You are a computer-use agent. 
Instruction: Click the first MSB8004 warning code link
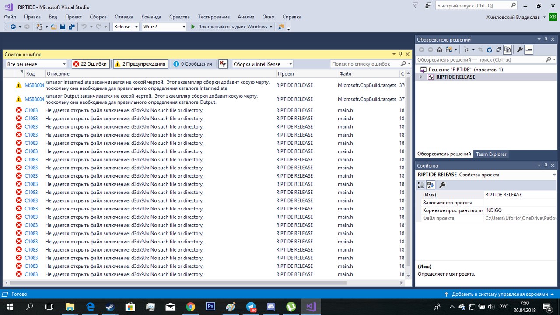tap(34, 85)
